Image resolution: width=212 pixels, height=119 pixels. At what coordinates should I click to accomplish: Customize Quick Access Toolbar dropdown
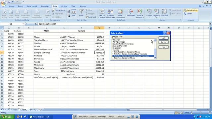coord(24,2)
